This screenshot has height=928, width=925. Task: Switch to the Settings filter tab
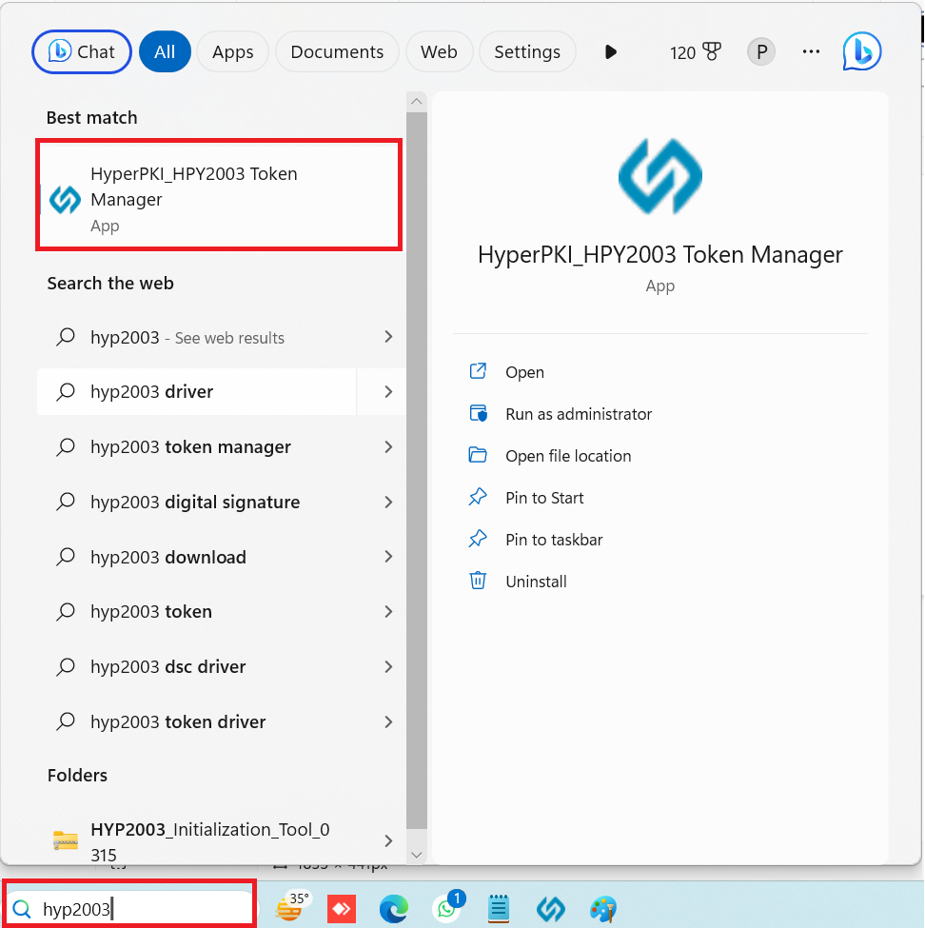click(x=527, y=52)
